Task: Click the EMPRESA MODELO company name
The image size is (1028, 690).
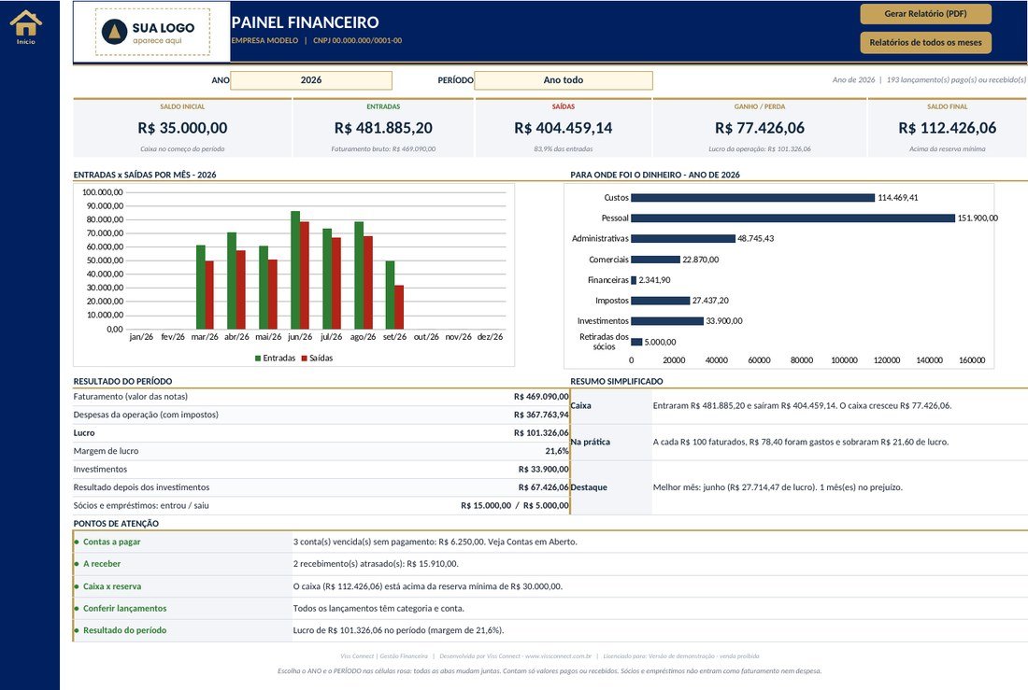Action: pyautogui.click(x=264, y=41)
